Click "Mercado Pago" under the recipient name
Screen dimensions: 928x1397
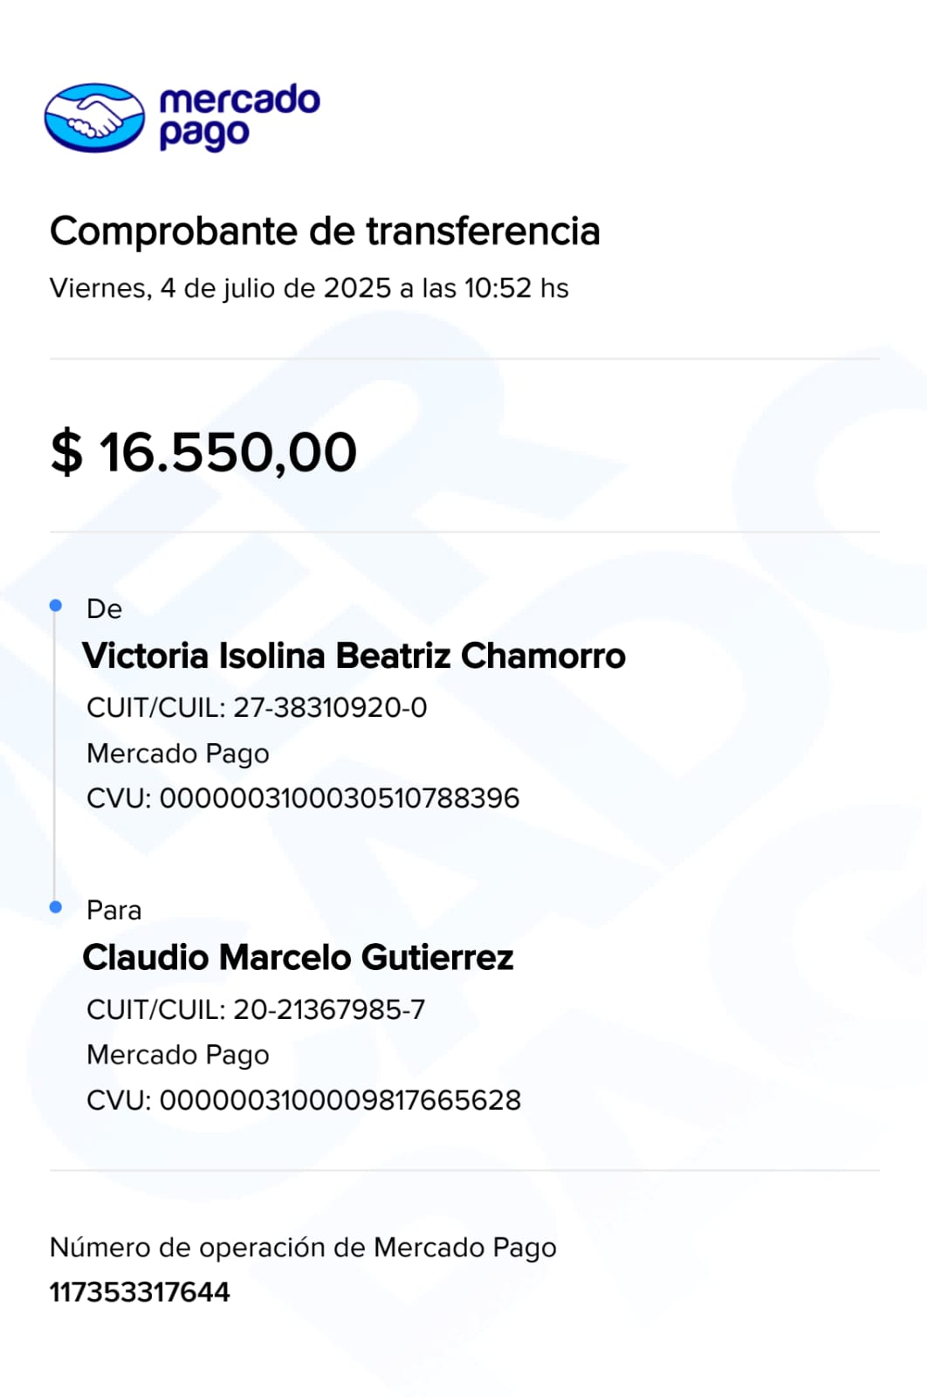(177, 1055)
